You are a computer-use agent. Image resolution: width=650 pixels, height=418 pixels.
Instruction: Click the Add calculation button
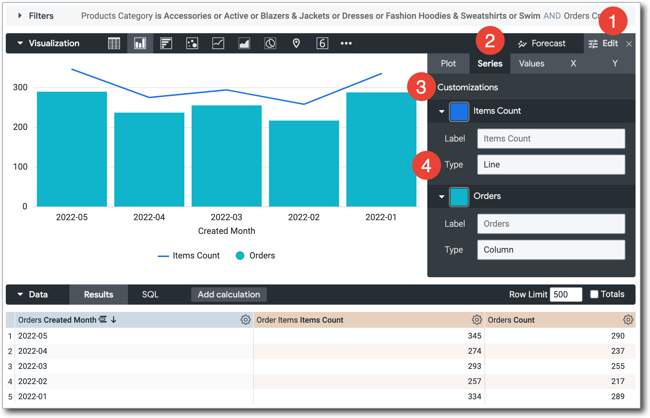click(229, 295)
